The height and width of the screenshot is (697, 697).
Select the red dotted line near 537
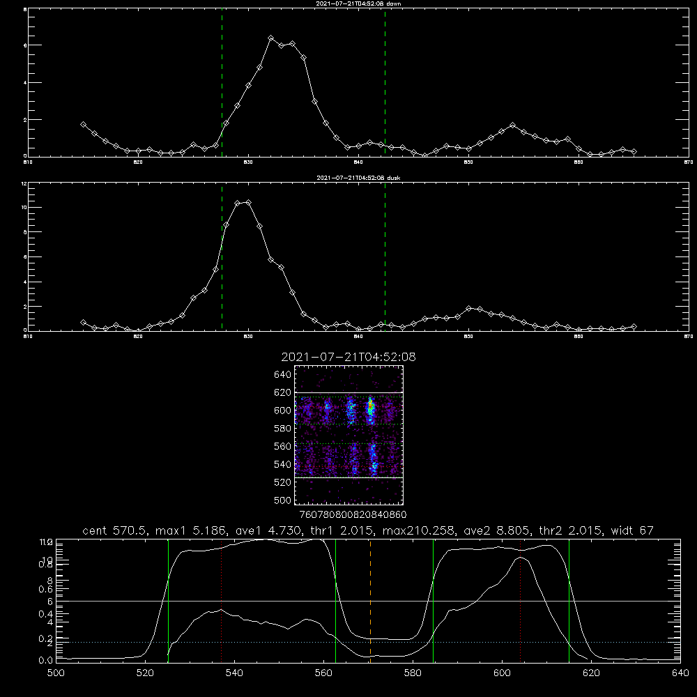click(x=222, y=600)
